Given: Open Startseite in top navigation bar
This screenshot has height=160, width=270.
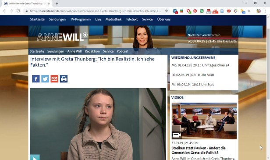Looking at the screenshot, I should point(37,19).
